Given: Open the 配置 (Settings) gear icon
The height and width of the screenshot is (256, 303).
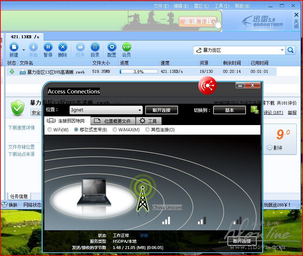Looking at the screenshot, I should 112,47.
